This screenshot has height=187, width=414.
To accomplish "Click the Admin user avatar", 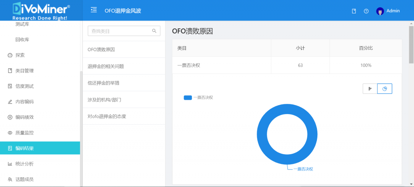I will click(x=380, y=11).
